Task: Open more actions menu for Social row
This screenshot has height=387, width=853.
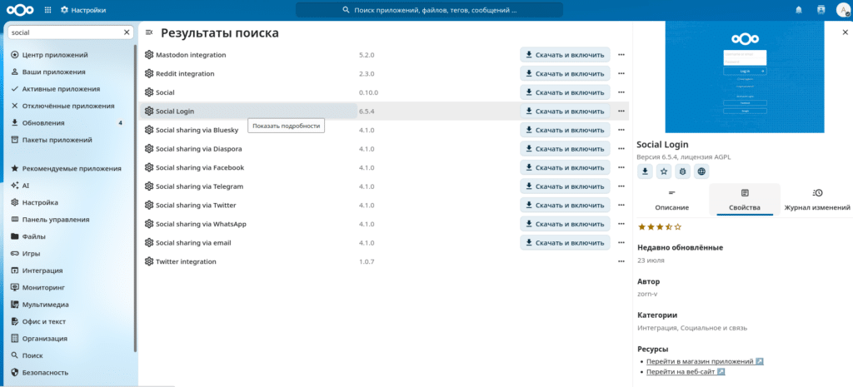Action: coord(621,92)
